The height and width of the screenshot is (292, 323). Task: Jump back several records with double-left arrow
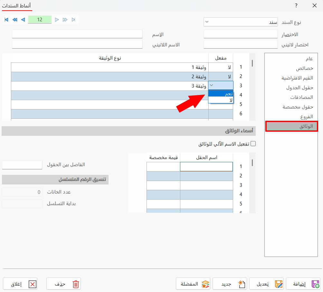coord(15,20)
